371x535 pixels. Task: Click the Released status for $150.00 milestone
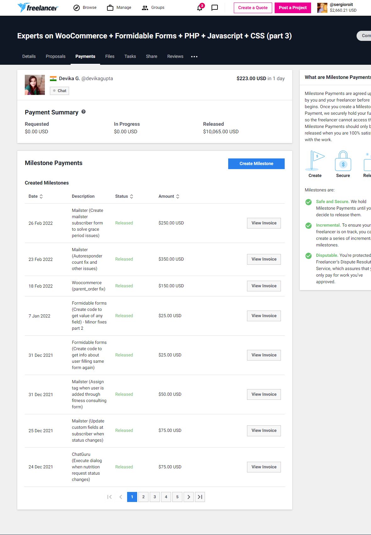pyautogui.click(x=124, y=286)
